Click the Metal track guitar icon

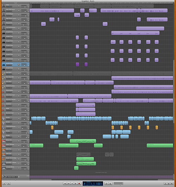click(4, 110)
